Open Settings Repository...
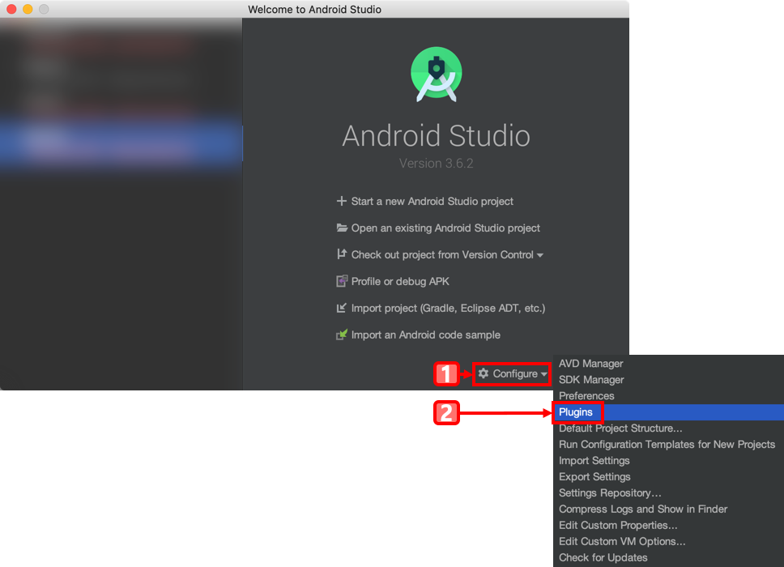Image resolution: width=784 pixels, height=567 pixels. [x=668, y=492]
